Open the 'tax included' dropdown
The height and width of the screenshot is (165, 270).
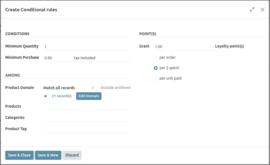click(x=101, y=58)
